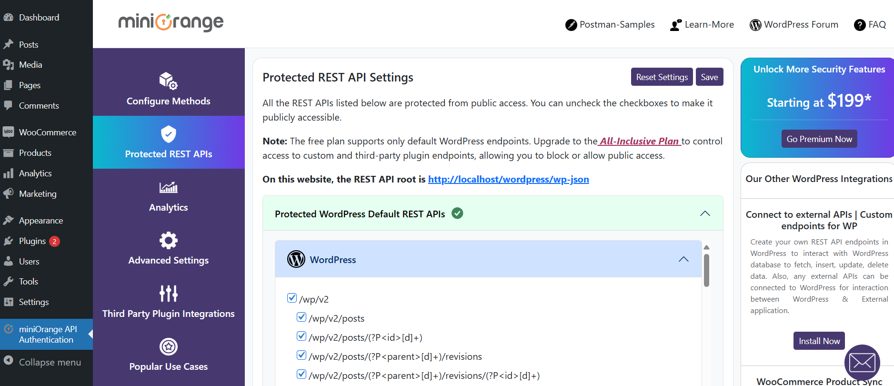Click the Pages icon in sidebar
This screenshot has height=386, width=894.
tap(8, 85)
